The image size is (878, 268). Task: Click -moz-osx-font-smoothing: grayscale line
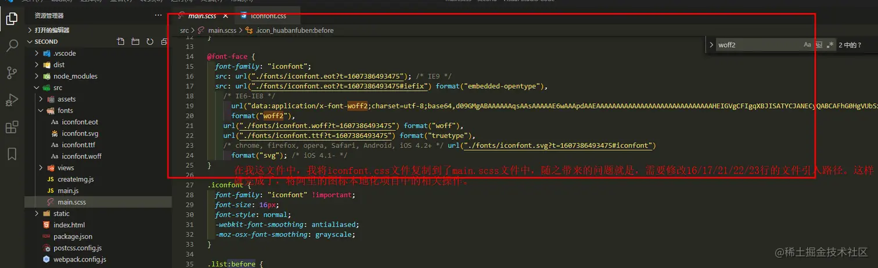pyautogui.click(x=285, y=234)
